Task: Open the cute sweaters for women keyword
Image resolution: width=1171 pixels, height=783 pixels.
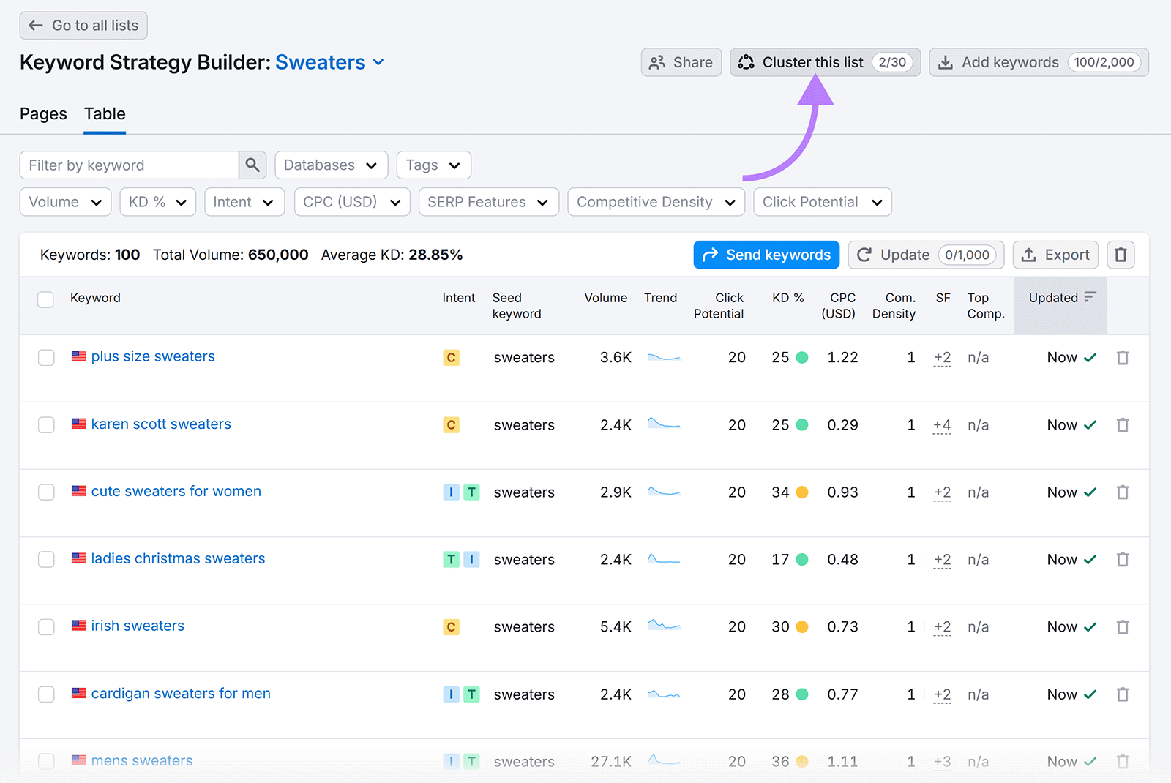Action: [x=176, y=491]
